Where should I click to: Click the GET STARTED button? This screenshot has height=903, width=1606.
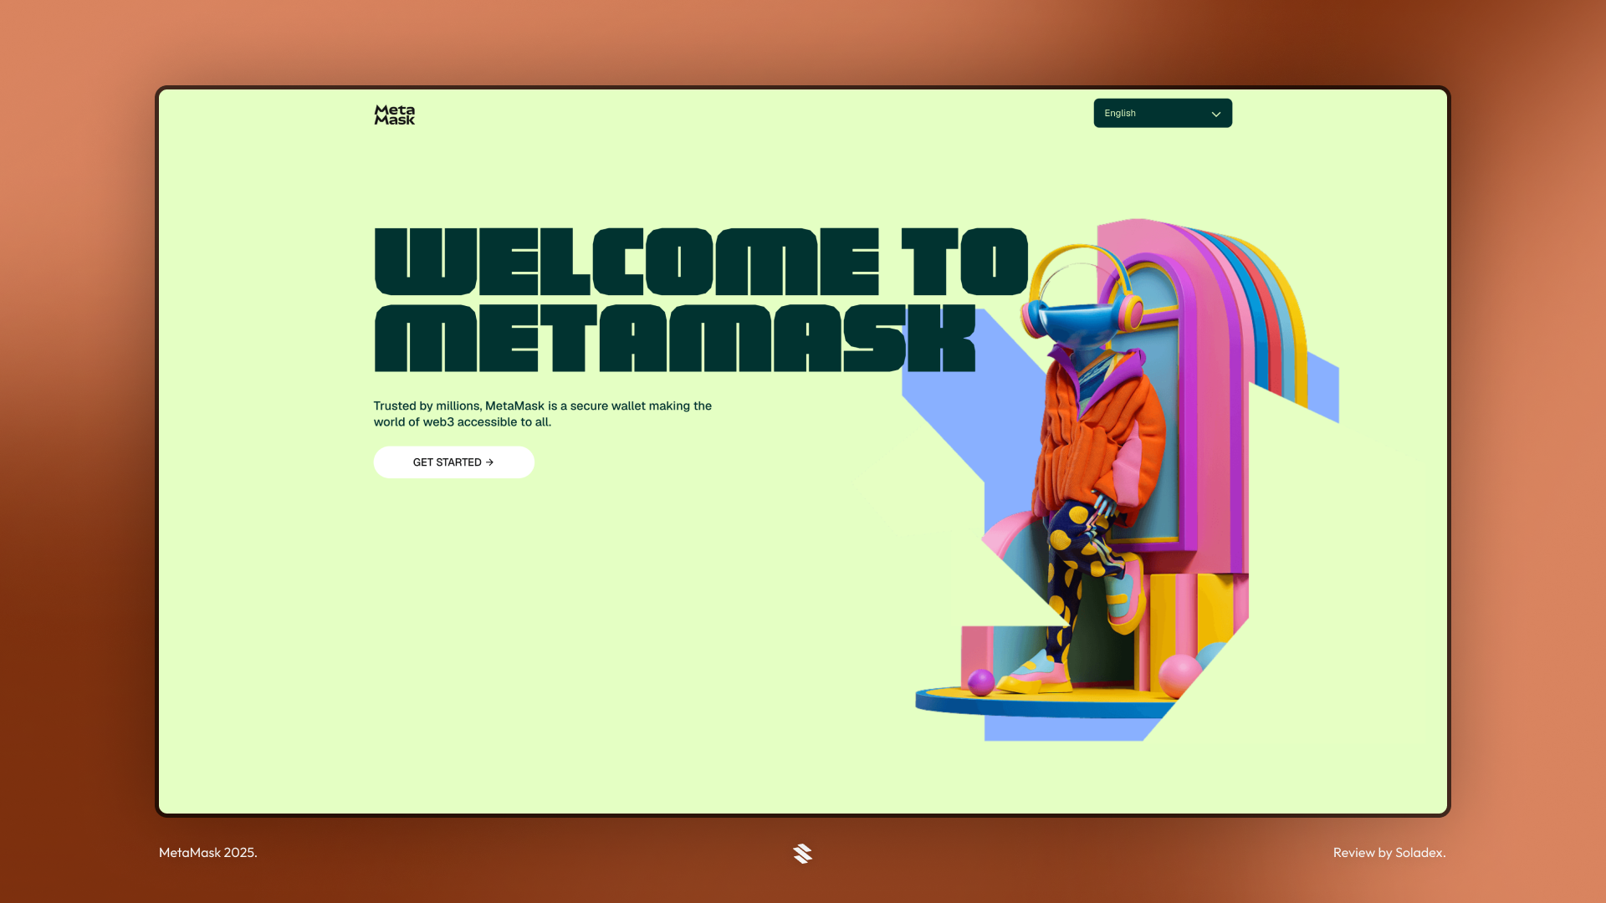click(453, 462)
